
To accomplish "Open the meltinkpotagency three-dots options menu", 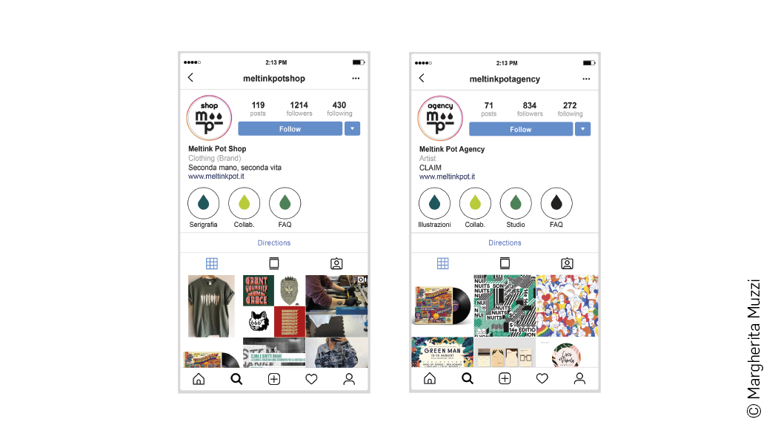I will tap(586, 79).
